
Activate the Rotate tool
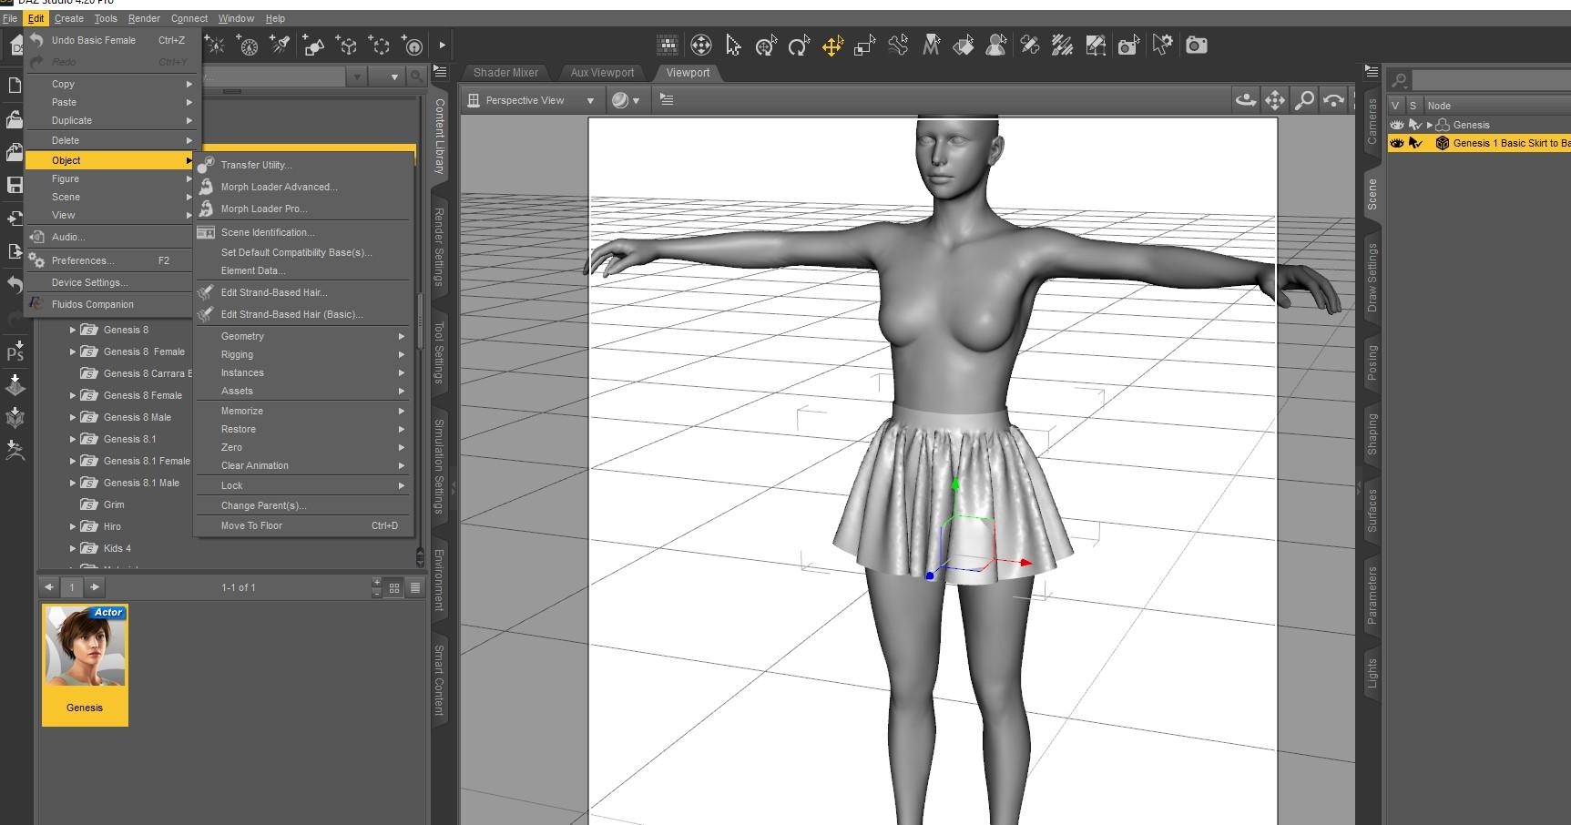(799, 45)
